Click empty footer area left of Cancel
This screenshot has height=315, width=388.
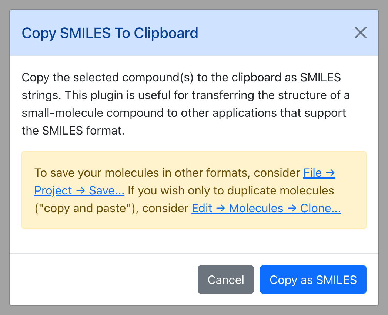point(103,280)
